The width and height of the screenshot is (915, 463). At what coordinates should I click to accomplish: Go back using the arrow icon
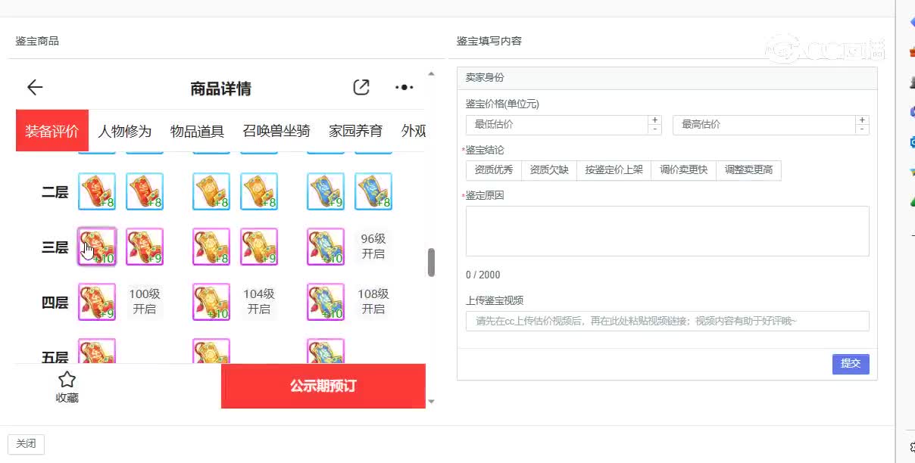coord(35,88)
